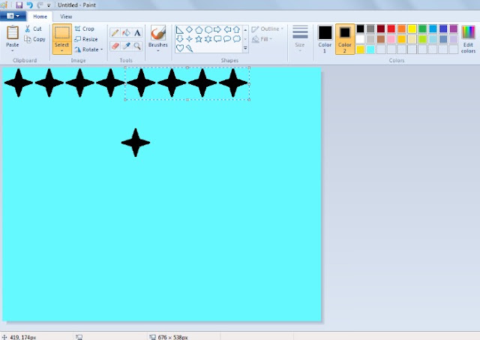Select the right triangle shape

click(180, 30)
